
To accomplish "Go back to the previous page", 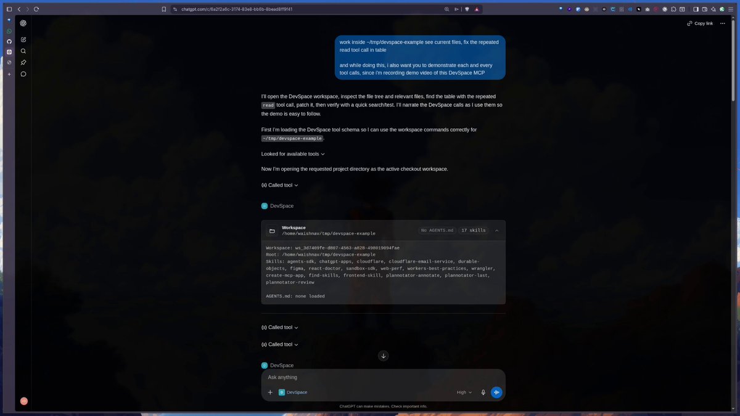I will 19,9.
